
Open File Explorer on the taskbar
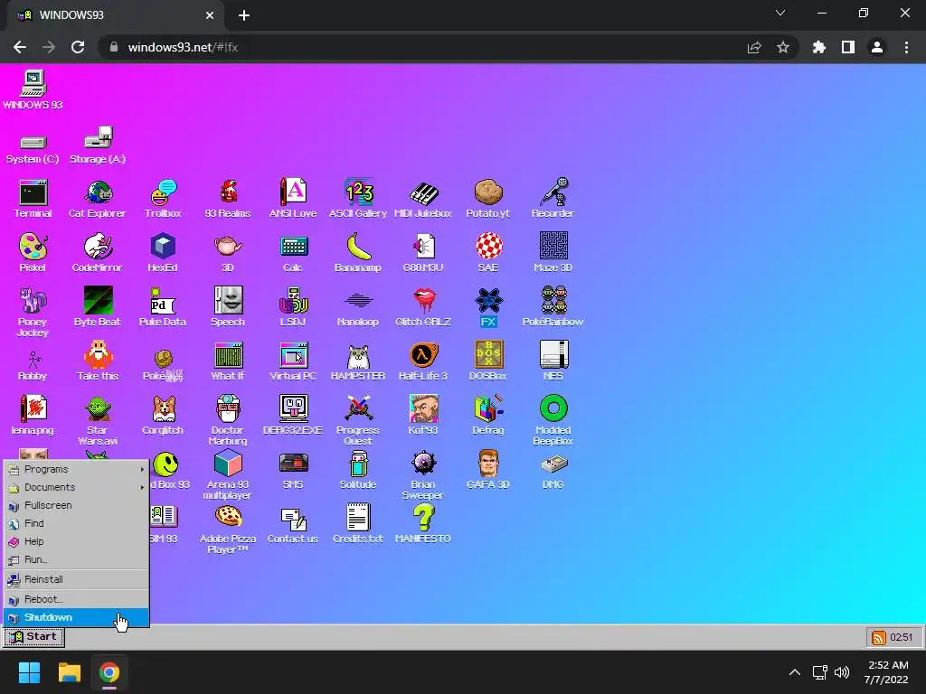click(69, 672)
